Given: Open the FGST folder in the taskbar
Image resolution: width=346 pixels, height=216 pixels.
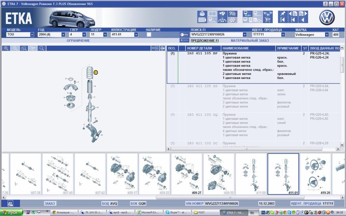Looking at the screenshot, I should click(205, 213).
